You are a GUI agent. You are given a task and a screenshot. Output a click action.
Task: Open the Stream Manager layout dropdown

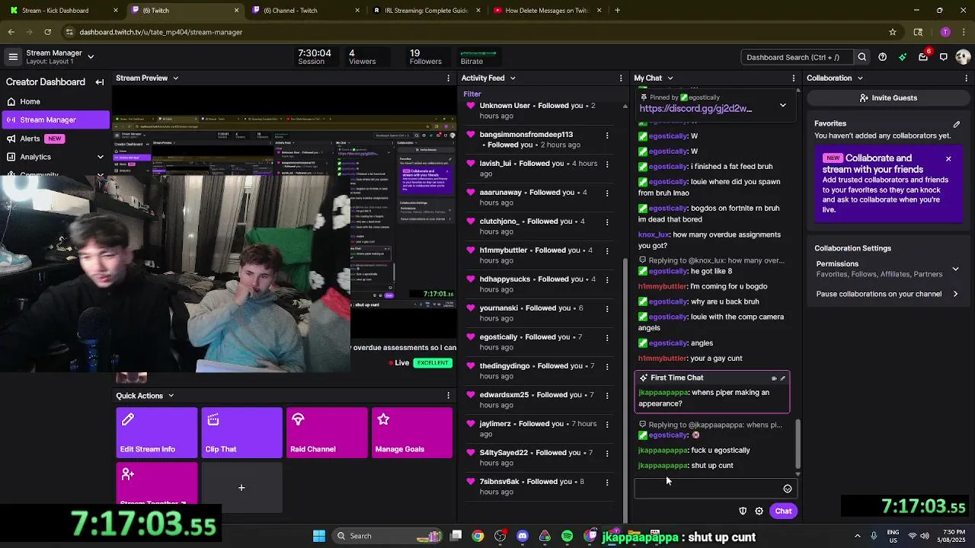point(91,57)
